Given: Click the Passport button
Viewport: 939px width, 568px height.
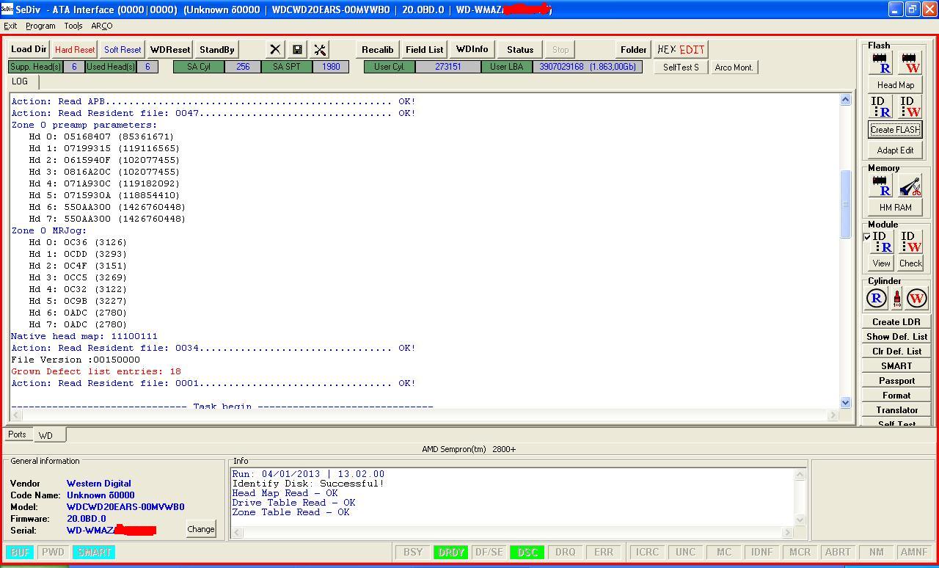Looking at the screenshot, I should point(896,380).
